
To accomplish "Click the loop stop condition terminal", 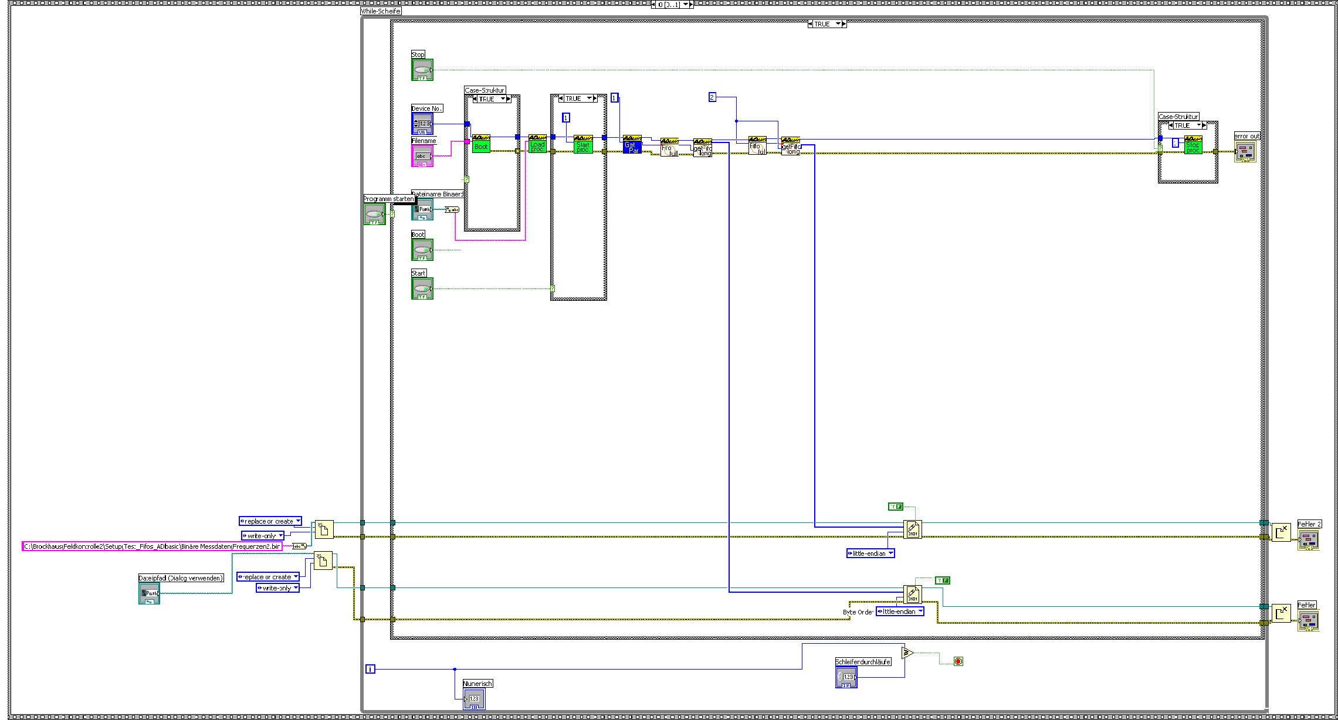I will pyautogui.click(x=958, y=661).
